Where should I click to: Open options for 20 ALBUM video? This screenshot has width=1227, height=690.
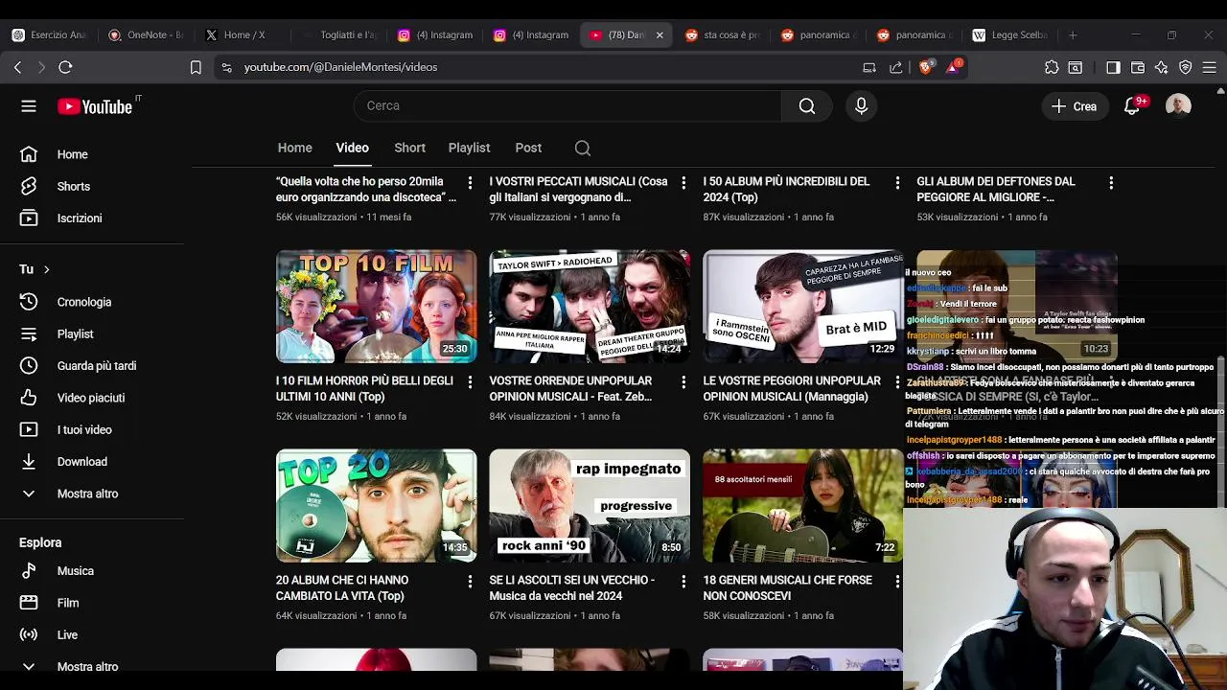[x=470, y=581]
